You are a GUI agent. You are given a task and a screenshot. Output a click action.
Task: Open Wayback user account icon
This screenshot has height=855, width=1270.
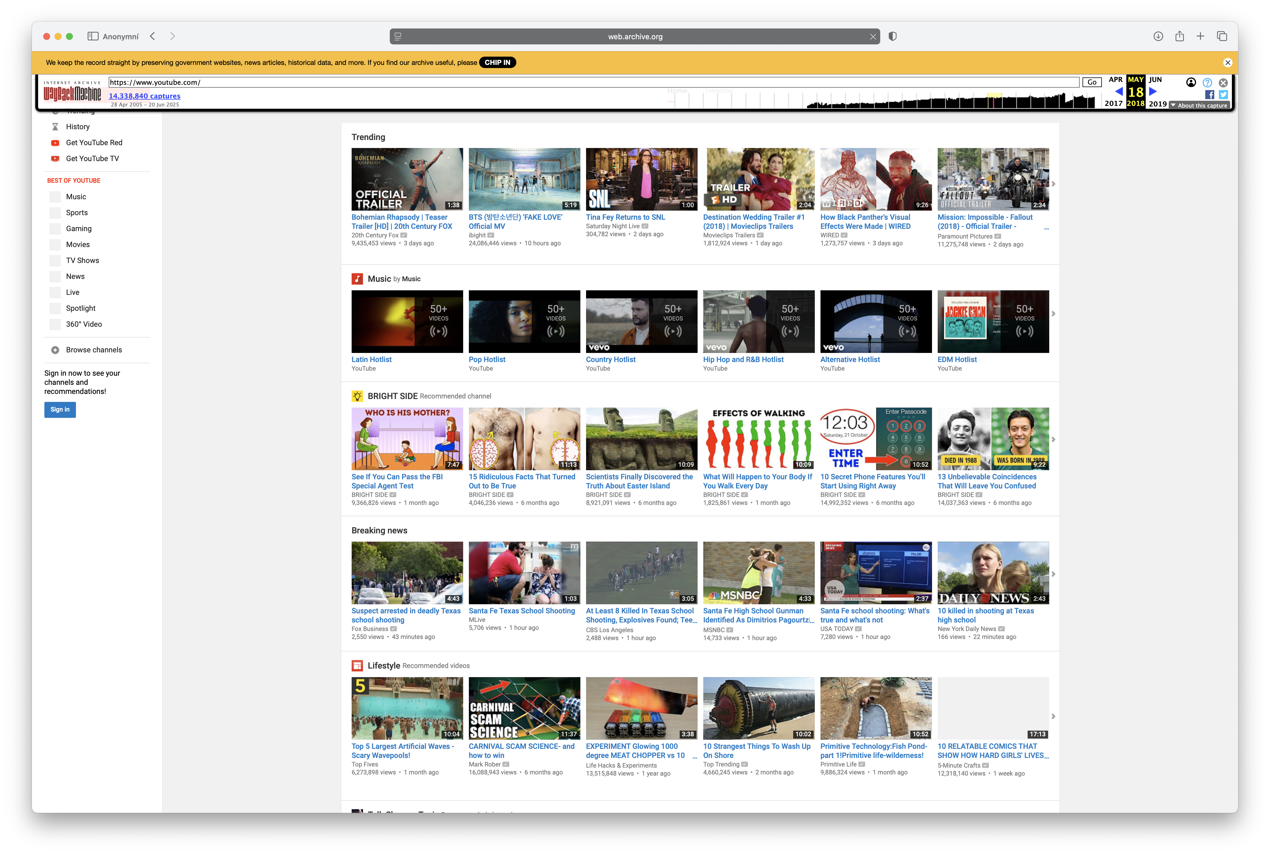[x=1190, y=82]
